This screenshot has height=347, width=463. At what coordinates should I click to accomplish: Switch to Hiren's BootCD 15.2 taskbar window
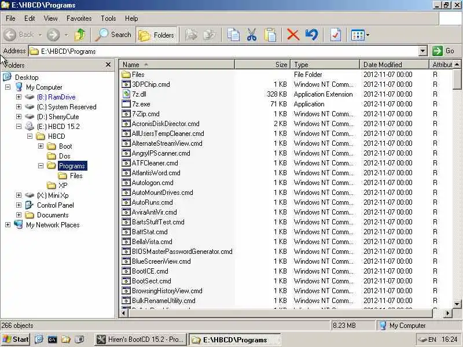[141, 339]
